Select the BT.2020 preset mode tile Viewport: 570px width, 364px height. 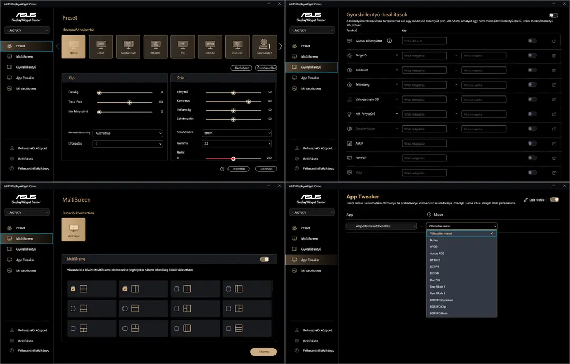[156, 46]
